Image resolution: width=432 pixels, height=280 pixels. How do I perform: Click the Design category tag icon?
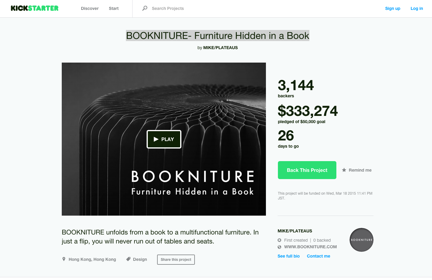tap(128, 259)
